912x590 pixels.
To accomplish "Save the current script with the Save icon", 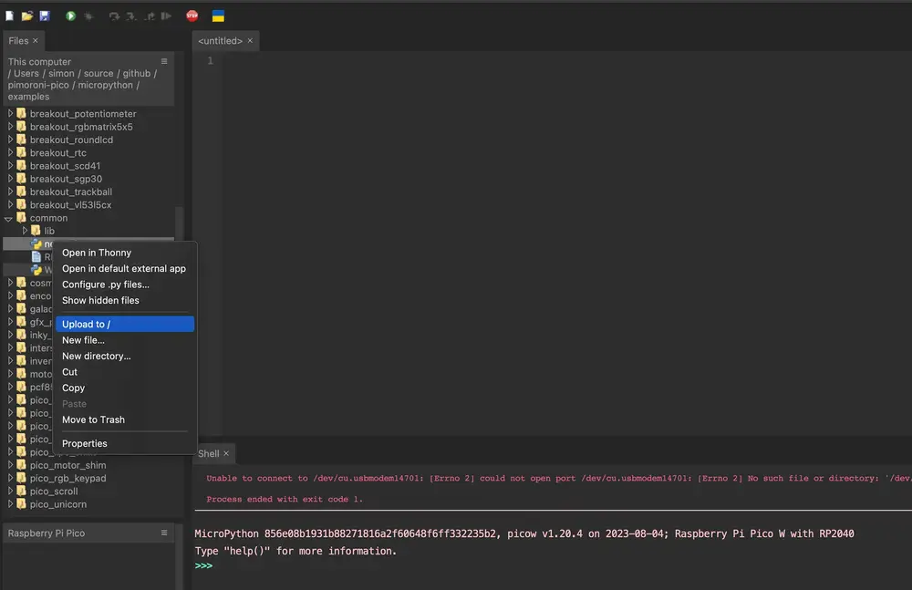I will (x=45, y=15).
